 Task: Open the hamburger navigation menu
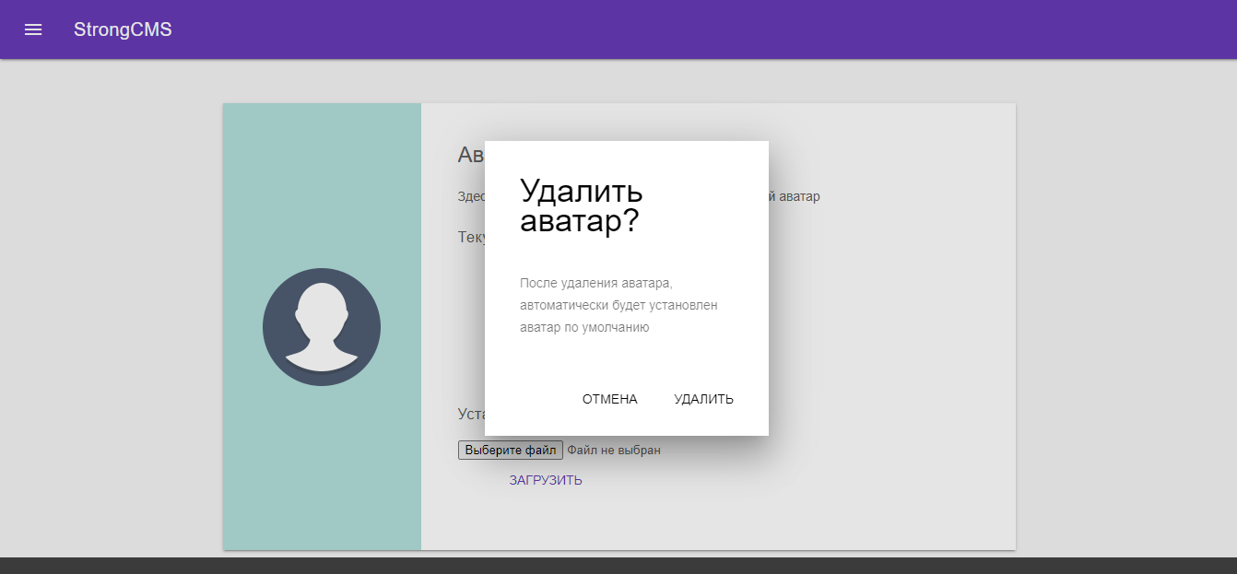coord(33,29)
